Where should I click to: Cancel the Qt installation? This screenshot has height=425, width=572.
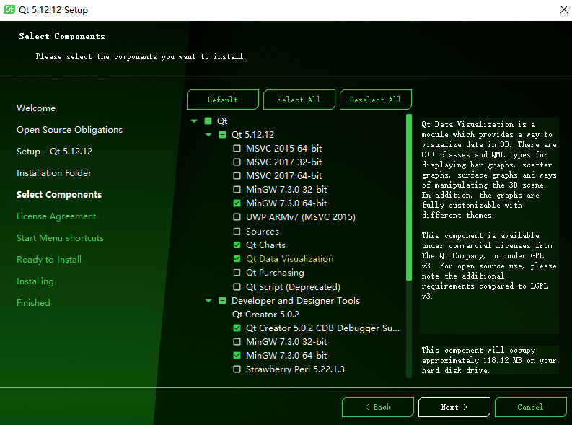click(x=530, y=407)
